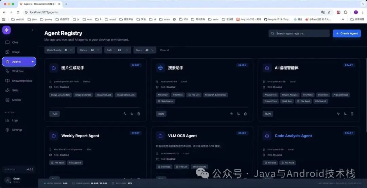Open a new browser tab
Viewport: 367px width, 188px height.
66,4
